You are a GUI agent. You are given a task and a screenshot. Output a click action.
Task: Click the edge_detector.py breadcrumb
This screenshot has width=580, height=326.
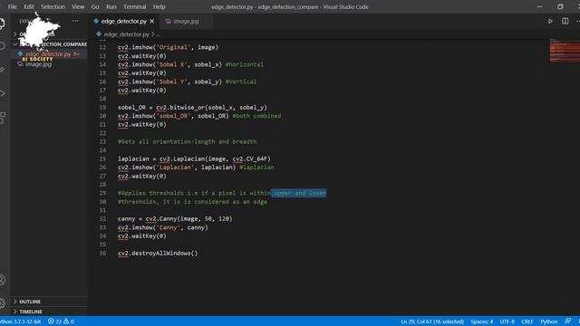click(x=126, y=34)
